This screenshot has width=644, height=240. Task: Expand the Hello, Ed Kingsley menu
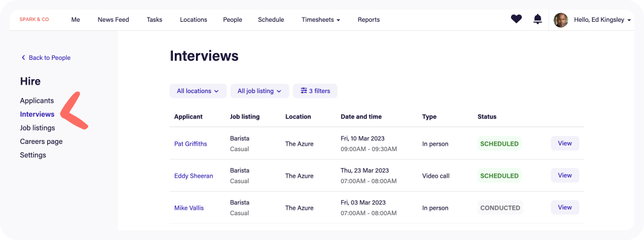point(602,20)
